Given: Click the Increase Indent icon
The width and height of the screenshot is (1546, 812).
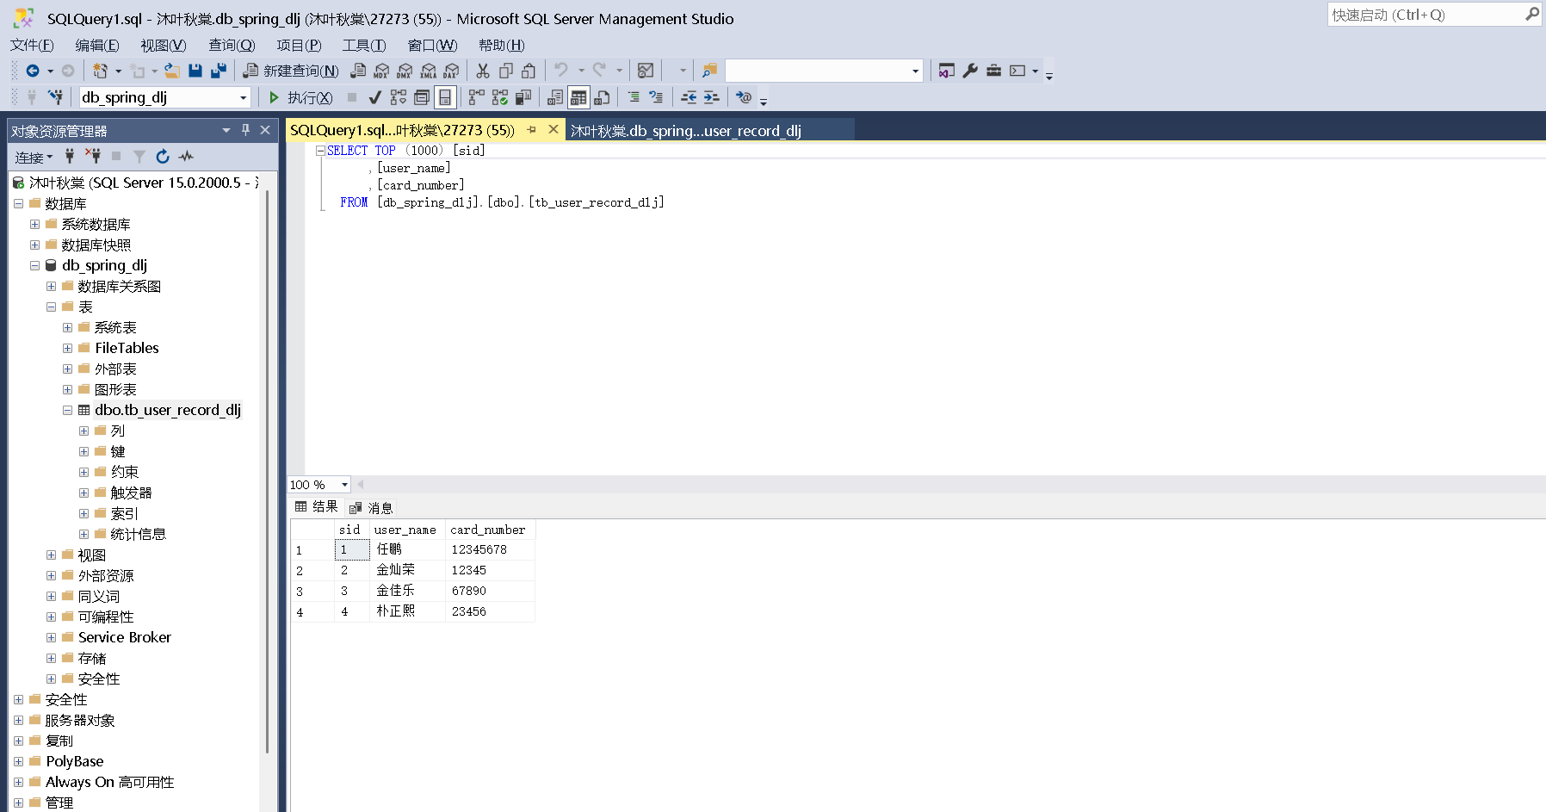Looking at the screenshot, I should click(x=711, y=97).
